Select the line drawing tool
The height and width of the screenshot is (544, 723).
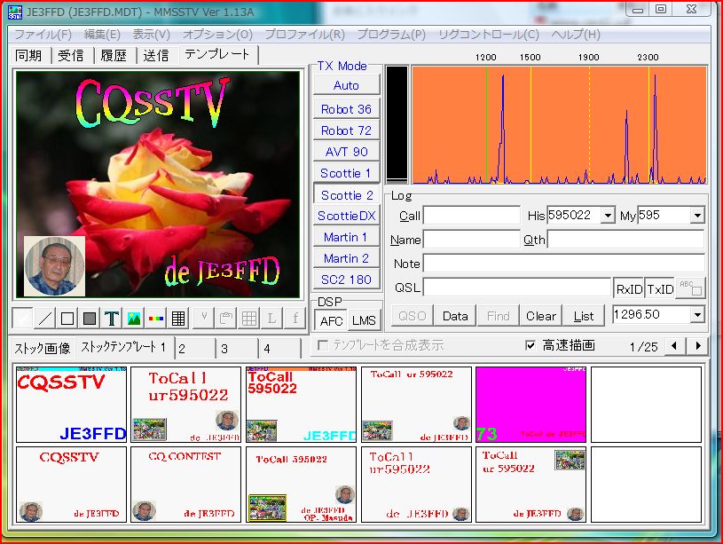[44, 318]
